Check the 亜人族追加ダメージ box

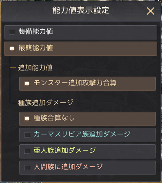point(27,151)
